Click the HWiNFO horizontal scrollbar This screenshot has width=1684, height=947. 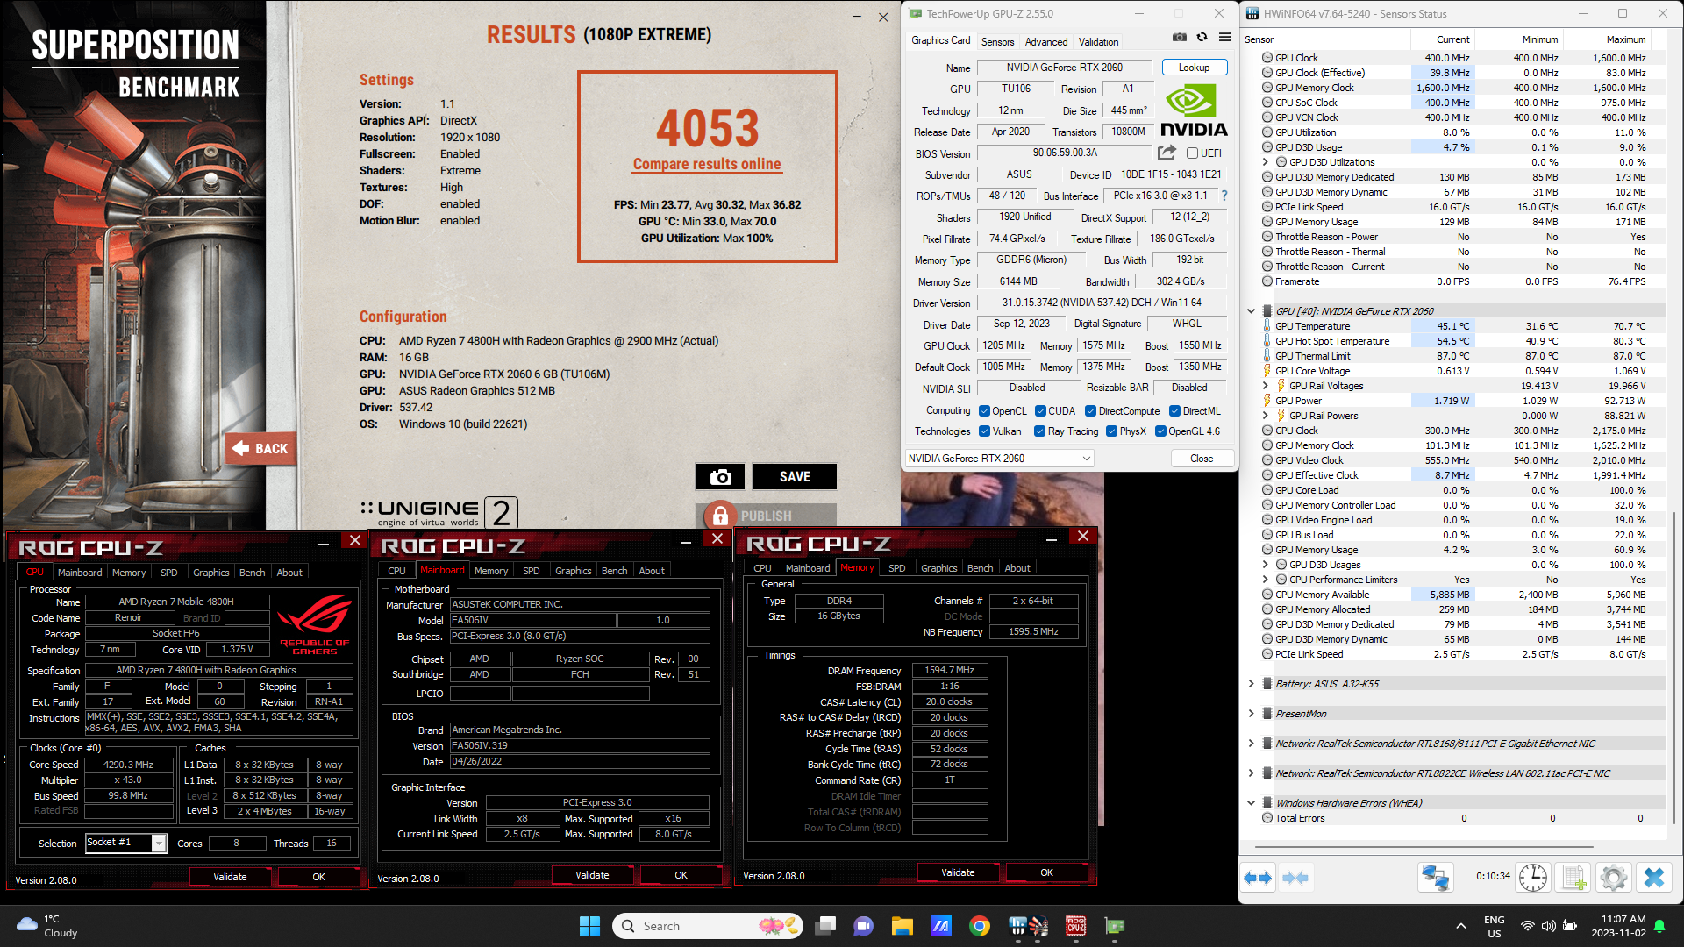[x=1423, y=847]
